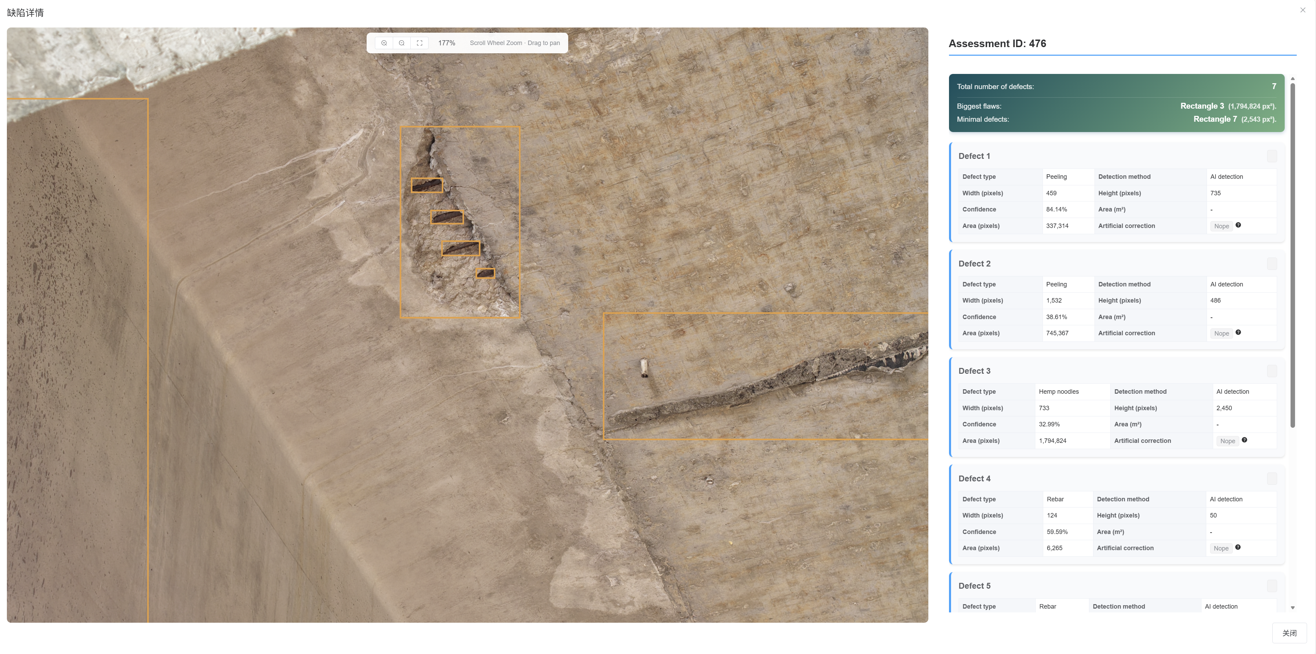Click area value 337,314
Viewport: 1316px width, 654px height.
click(1057, 226)
